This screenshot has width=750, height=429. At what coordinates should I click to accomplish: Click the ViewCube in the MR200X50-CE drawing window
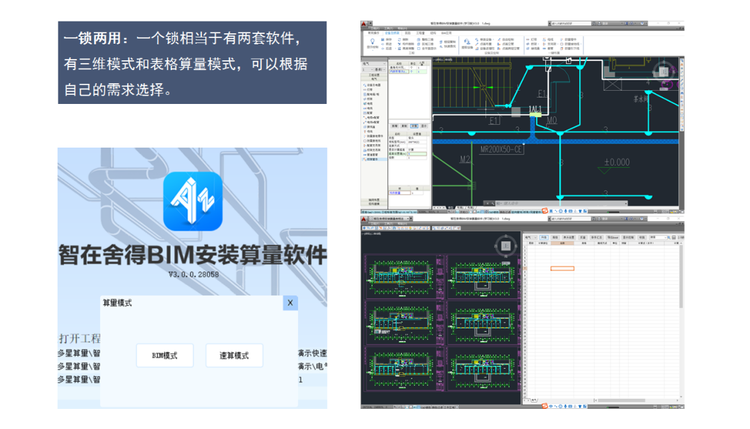[x=664, y=71]
